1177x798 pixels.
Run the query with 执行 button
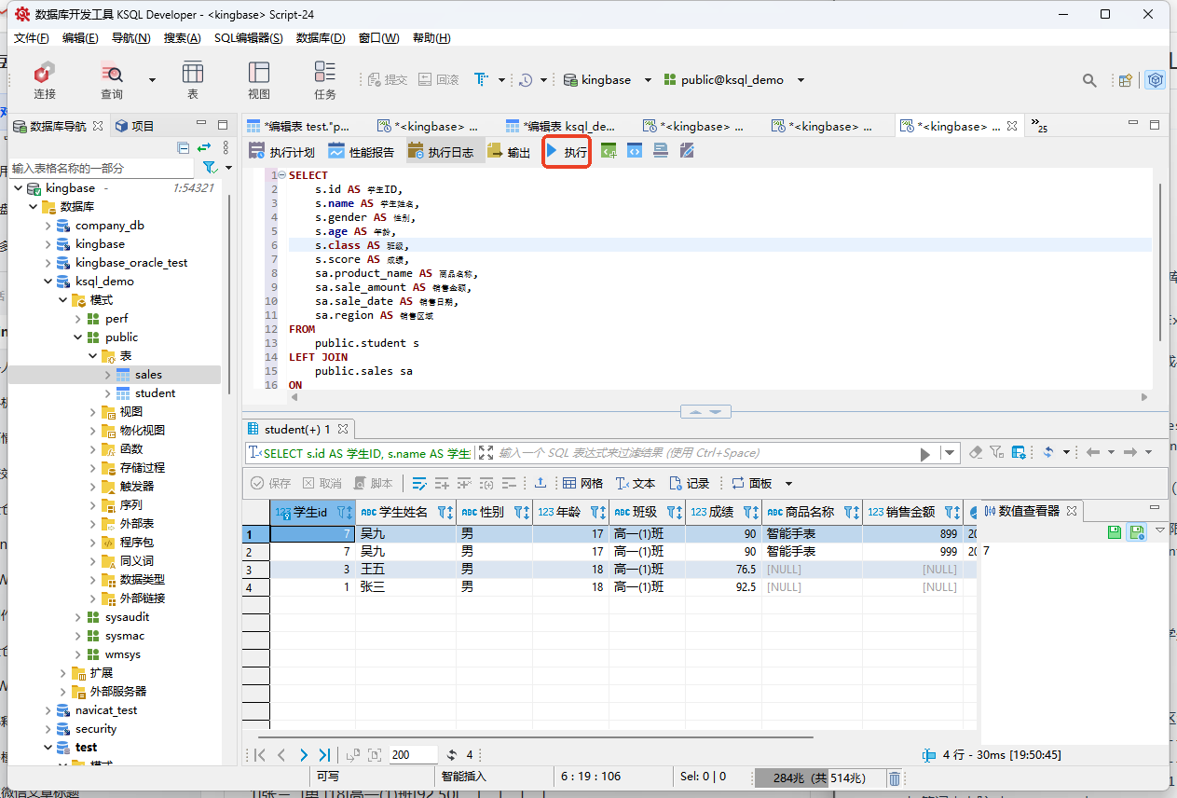pos(567,151)
